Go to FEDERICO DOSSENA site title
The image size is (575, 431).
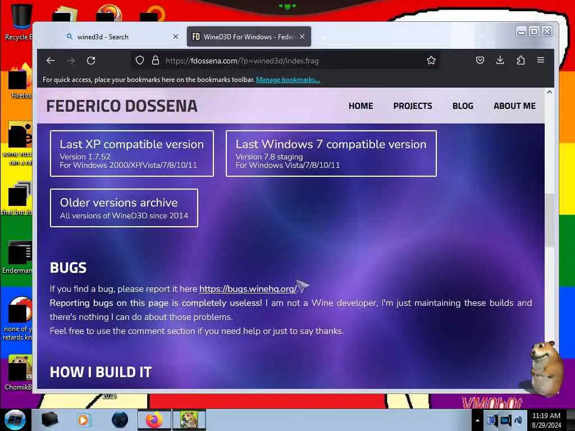pyautogui.click(x=122, y=106)
